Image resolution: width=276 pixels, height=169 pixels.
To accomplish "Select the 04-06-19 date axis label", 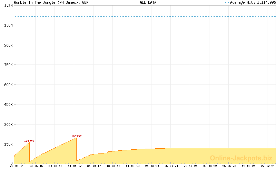I will 133,166.
